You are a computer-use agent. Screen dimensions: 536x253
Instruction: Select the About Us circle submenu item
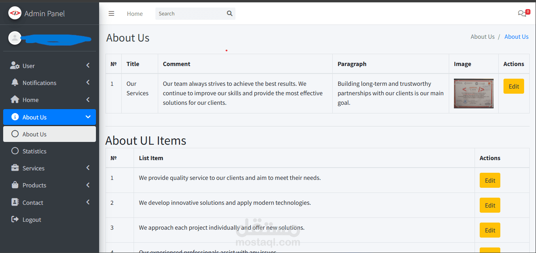[x=34, y=134]
